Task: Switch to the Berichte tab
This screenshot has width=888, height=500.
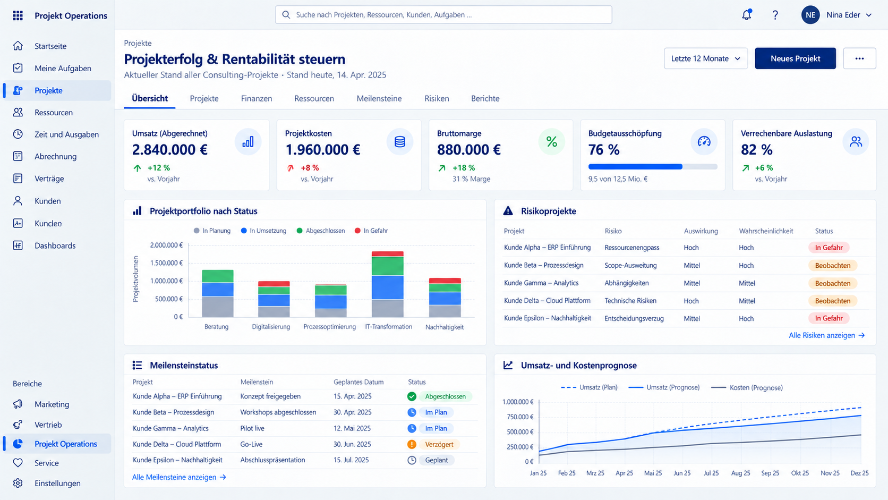Action: (485, 98)
